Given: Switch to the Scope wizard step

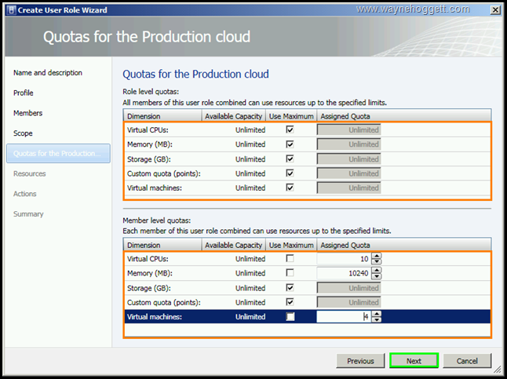Looking at the screenshot, I should [24, 133].
